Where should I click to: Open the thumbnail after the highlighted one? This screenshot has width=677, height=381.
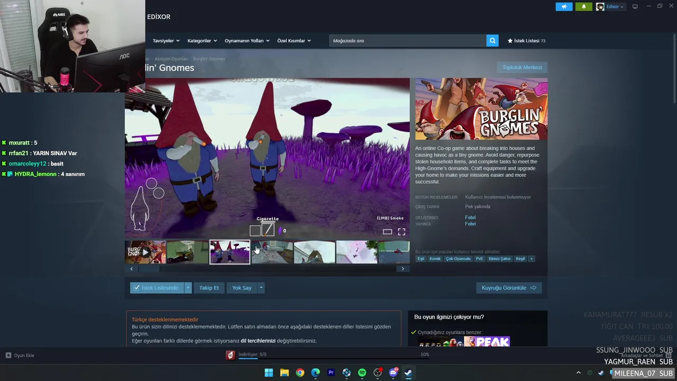272,252
